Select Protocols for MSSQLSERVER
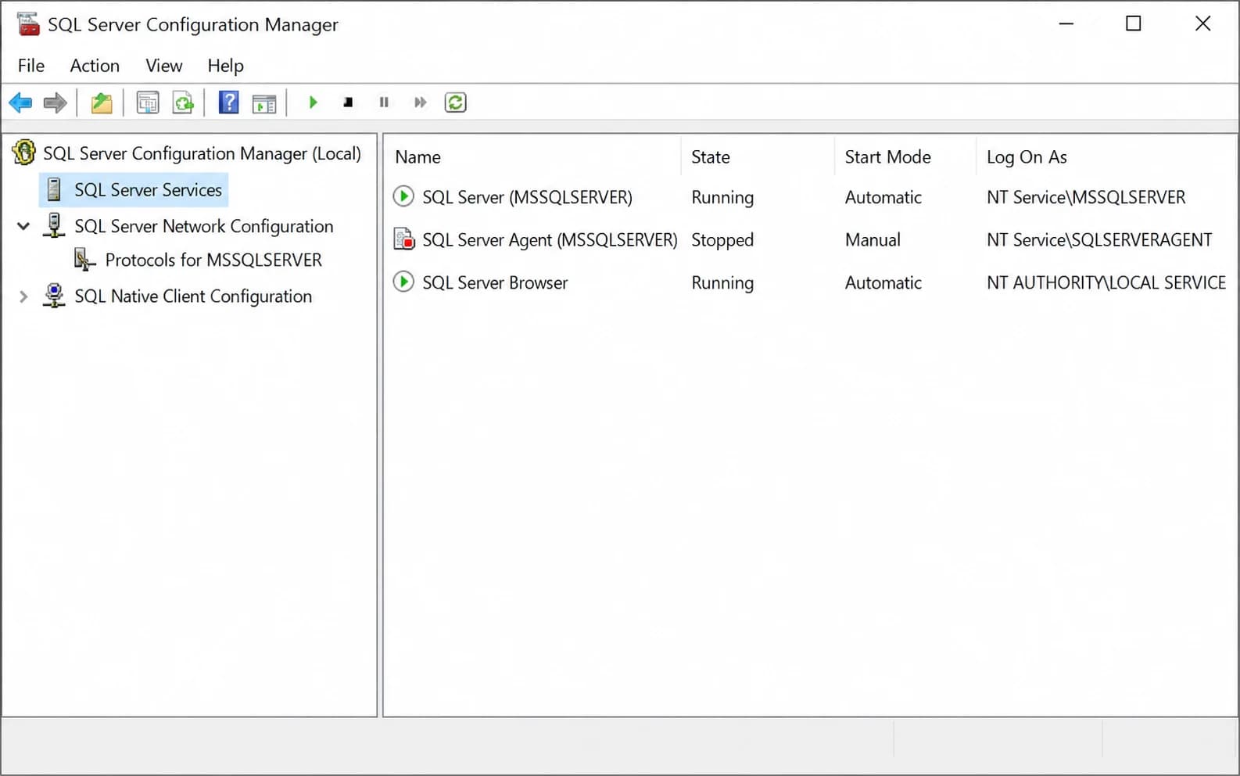1240x776 pixels. point(213,260)
